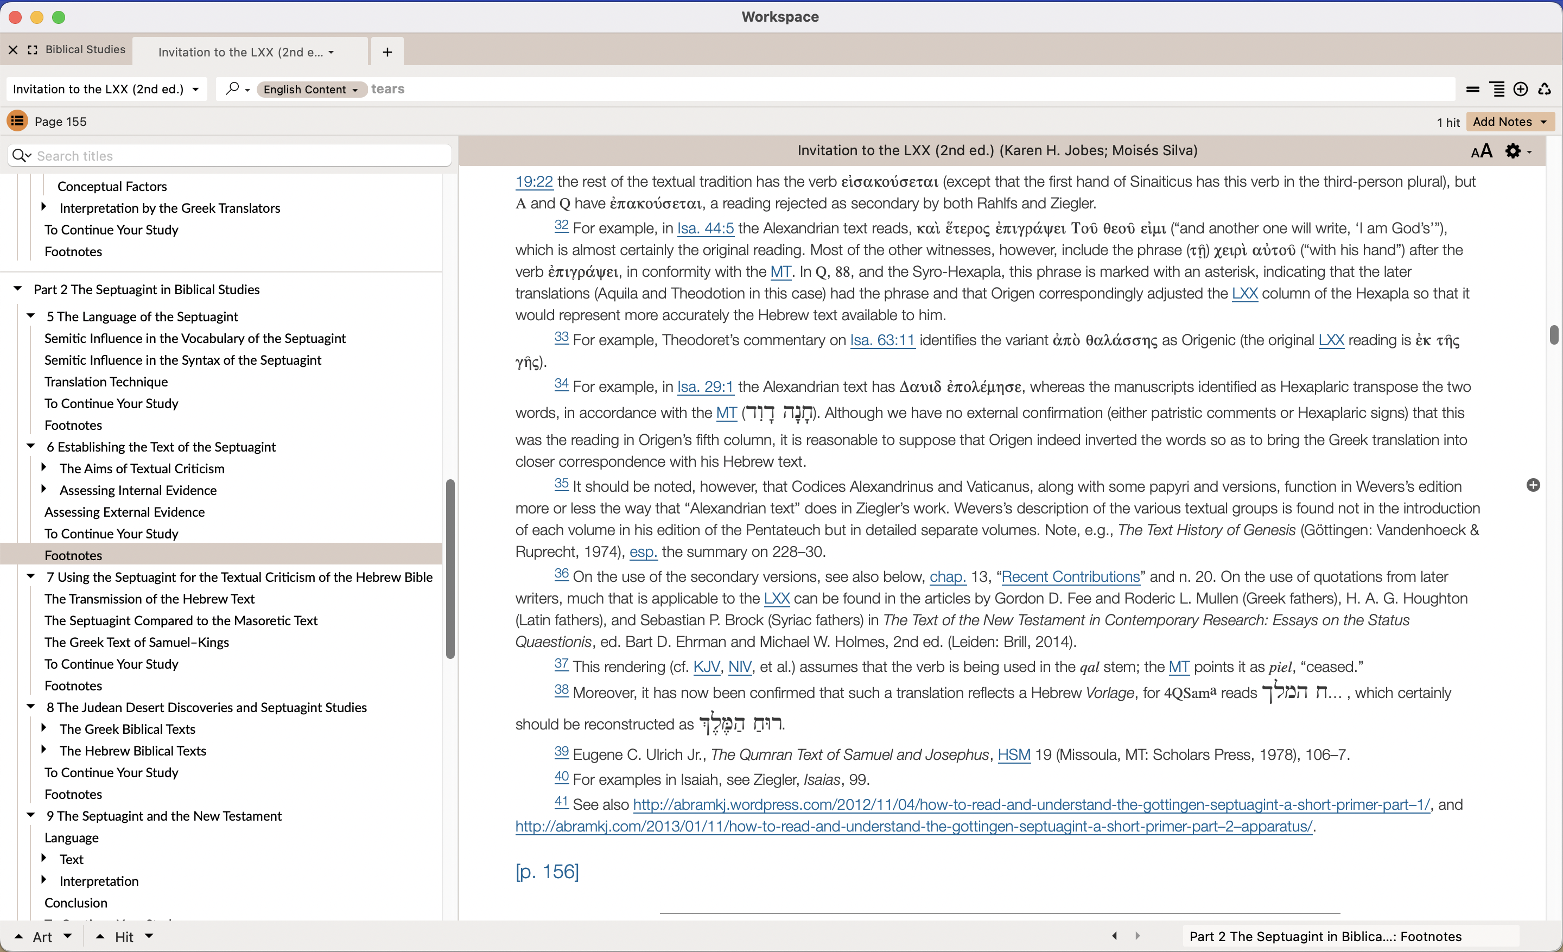Collapse Part 2 The Septuagint in Biblical Studies
Viewport: 1563px width, 952px height.
point(18,289)
